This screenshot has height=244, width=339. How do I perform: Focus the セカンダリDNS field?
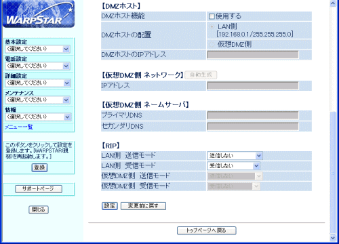(253, 126)
